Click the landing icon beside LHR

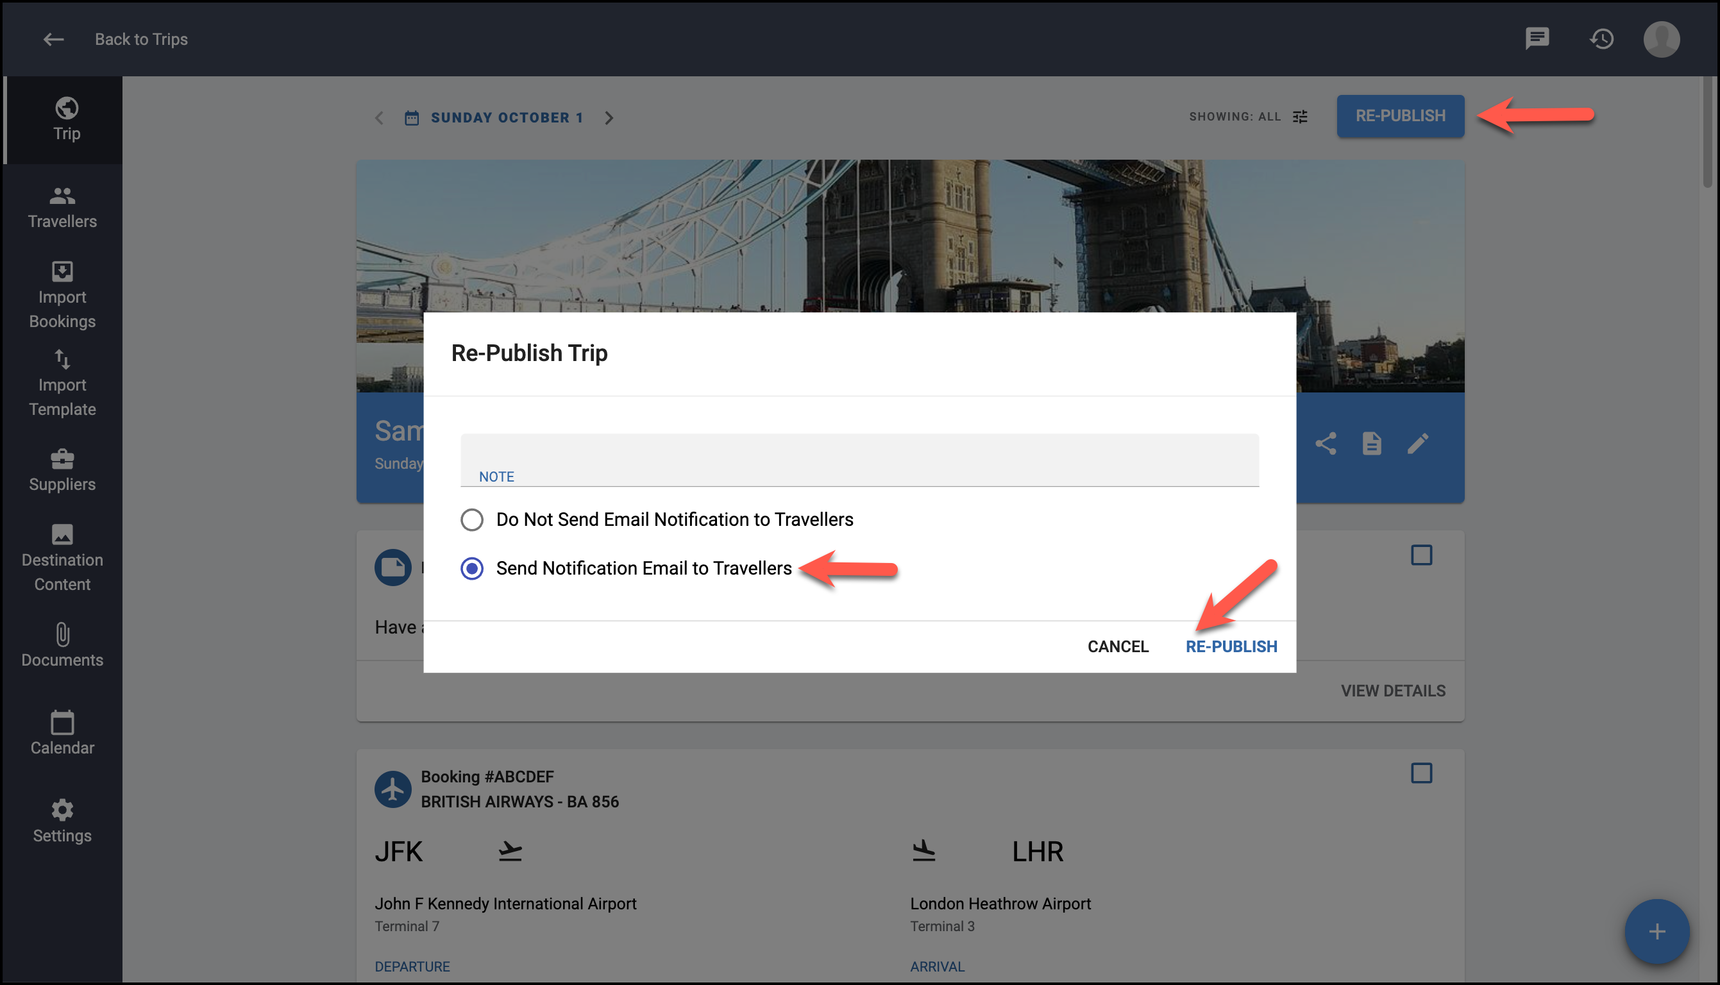(923, 850)
